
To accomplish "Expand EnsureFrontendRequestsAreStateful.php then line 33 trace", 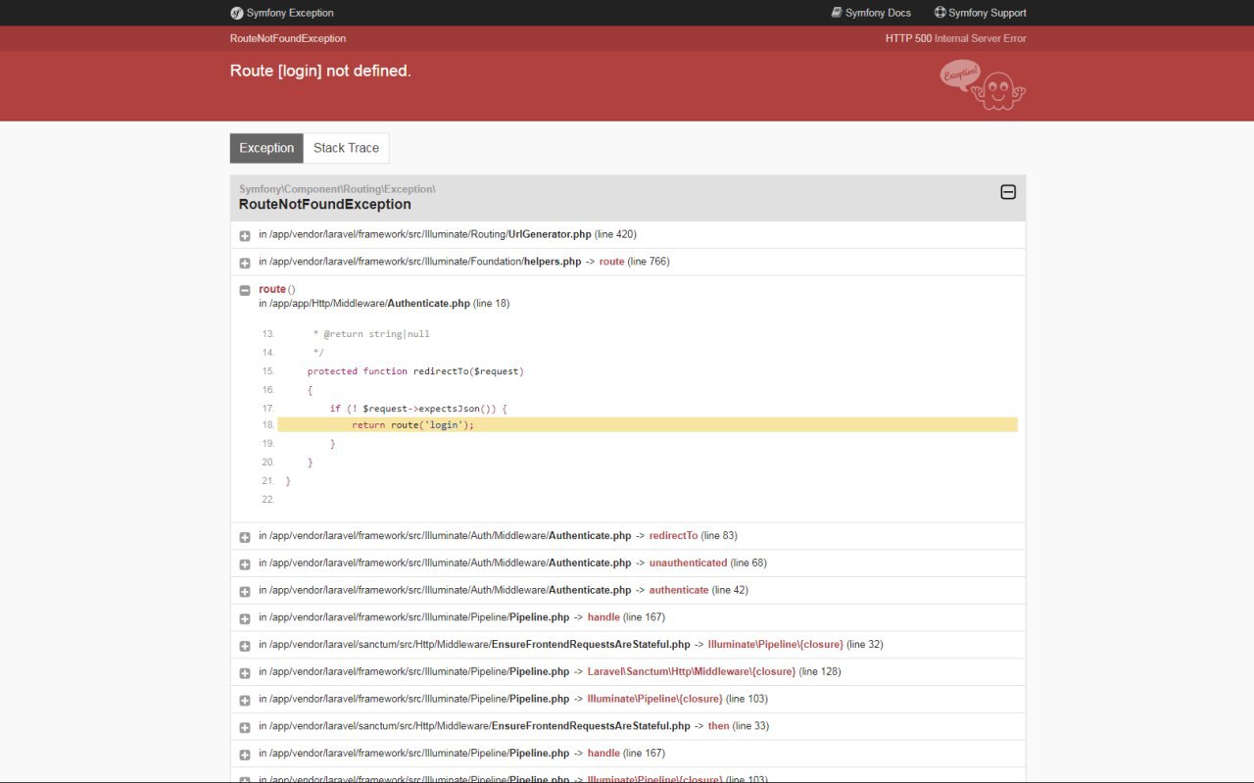I will (245, 727).
